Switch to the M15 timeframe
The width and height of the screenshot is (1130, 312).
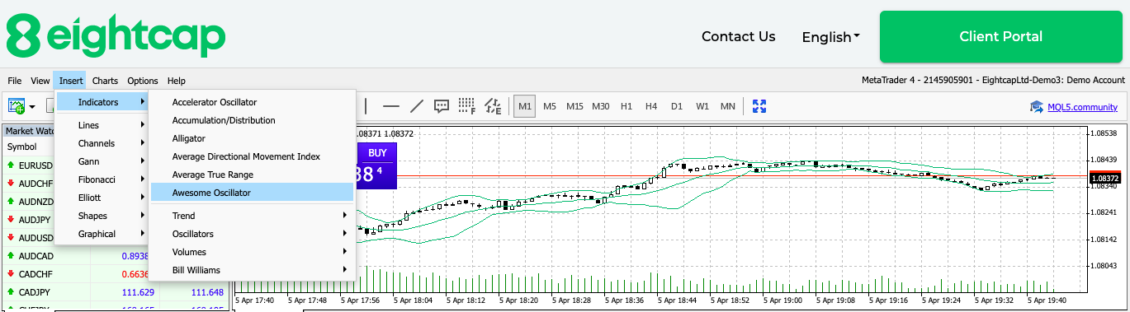pos(575,106)
